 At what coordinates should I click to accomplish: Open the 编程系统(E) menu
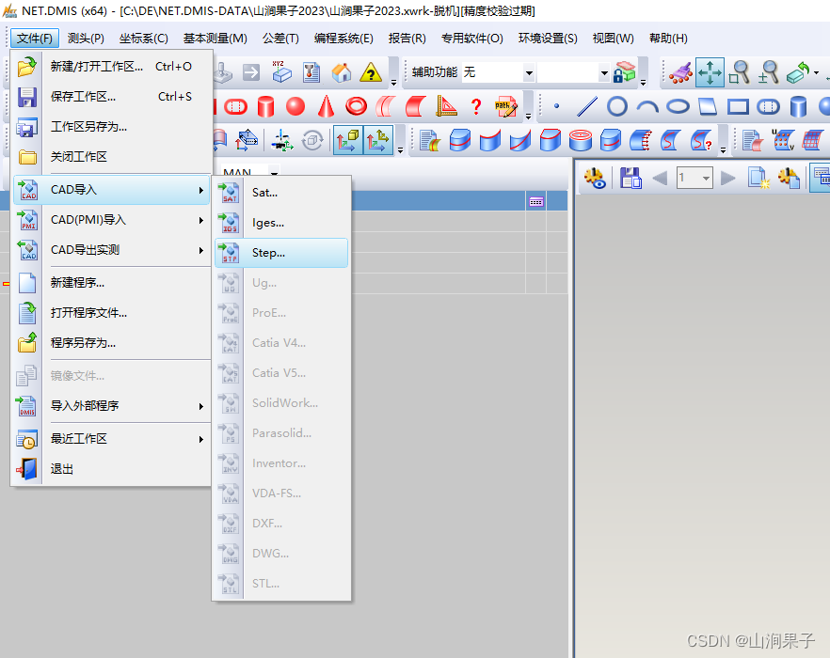point(343,39)
